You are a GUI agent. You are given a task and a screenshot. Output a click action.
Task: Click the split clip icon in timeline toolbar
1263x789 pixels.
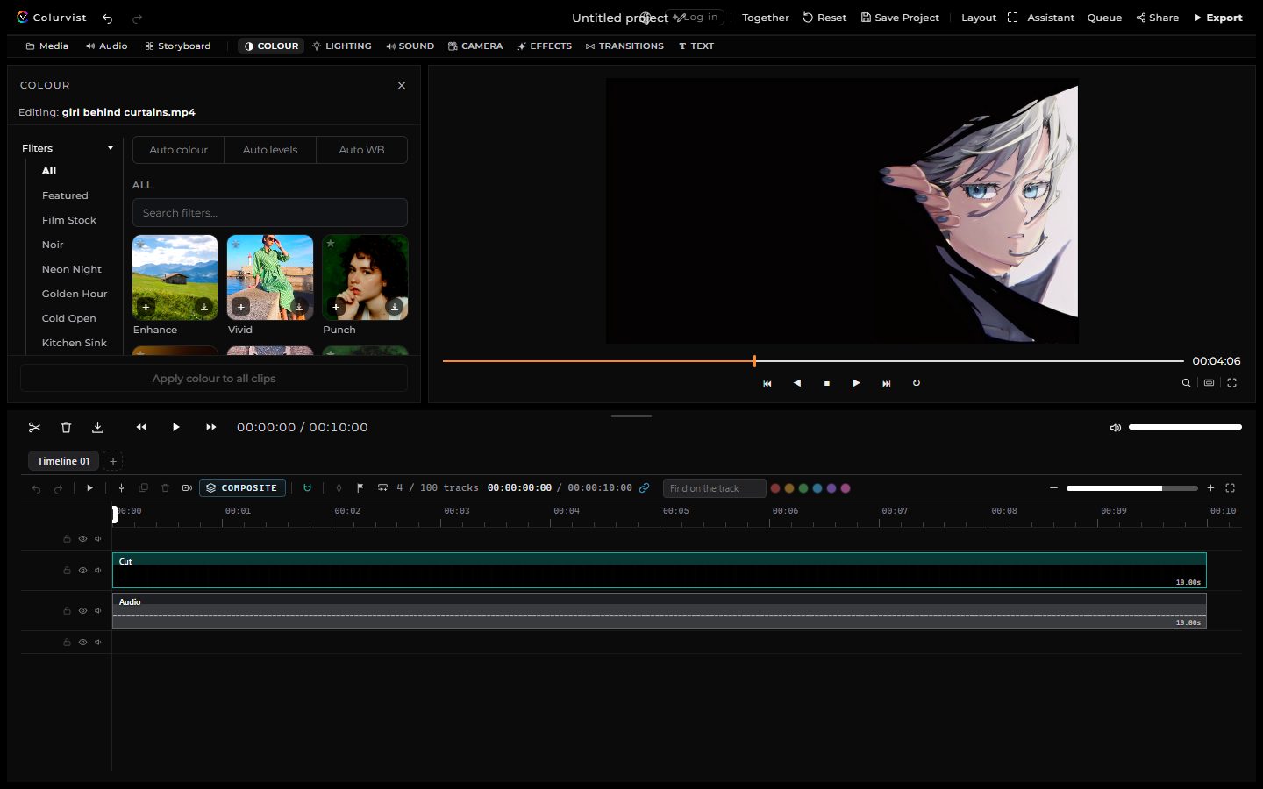121,488
